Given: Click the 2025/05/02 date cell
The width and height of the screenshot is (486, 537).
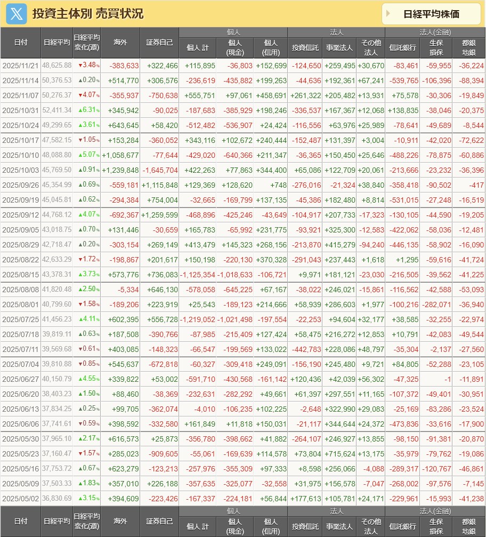Looking at the screenshot, I should (20, 498).
